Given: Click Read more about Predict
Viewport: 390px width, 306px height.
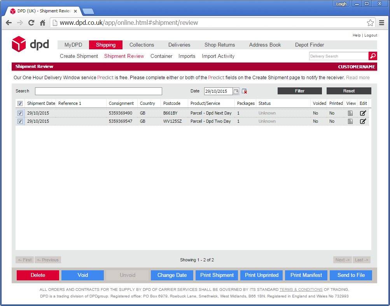Looking at the screenshot, I should point(358,78).
